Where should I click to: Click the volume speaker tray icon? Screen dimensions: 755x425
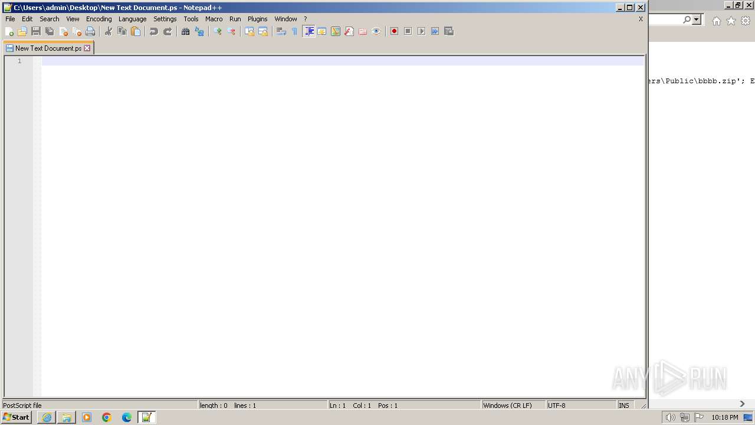pyautogui.click(x=670, y=417)
